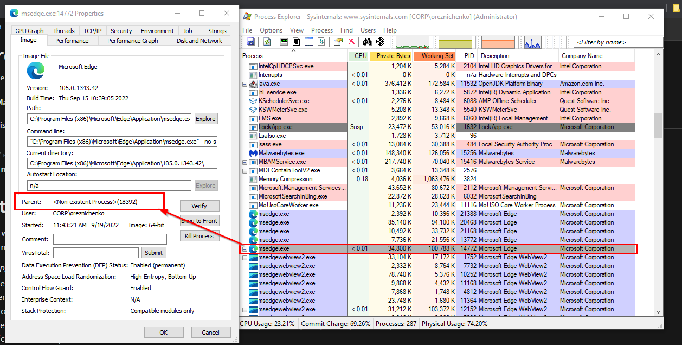Save the process list to file

[250, 42]
